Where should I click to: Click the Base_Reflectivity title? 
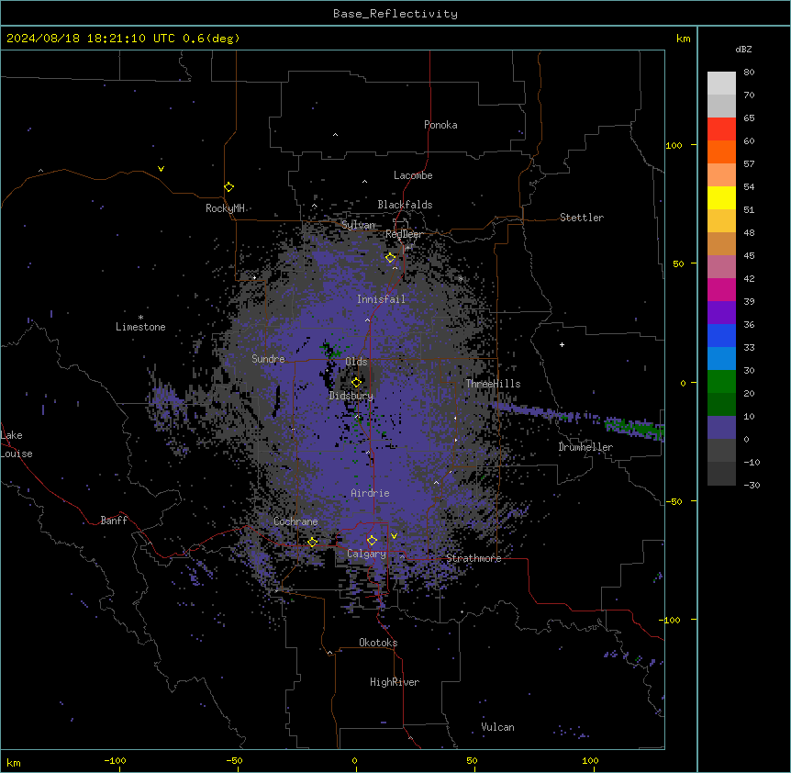coord(395,14)
